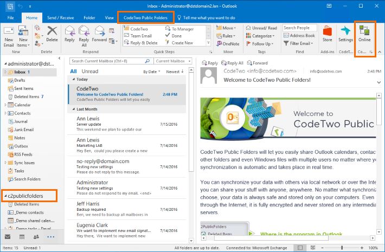
Task: Open the File tab
Action: point(10,18)
